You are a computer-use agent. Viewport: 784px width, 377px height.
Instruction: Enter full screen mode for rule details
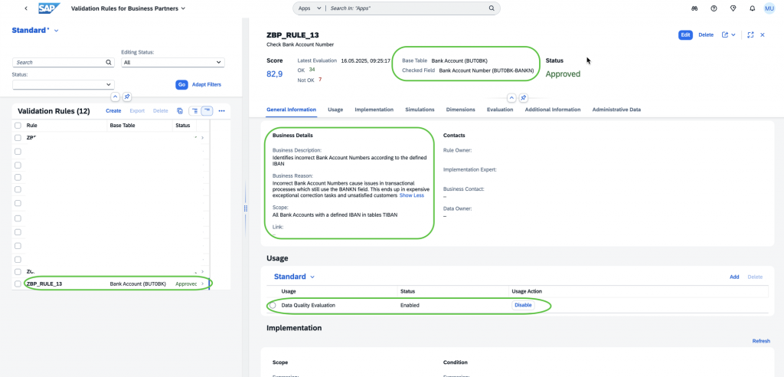pos(750,35)
